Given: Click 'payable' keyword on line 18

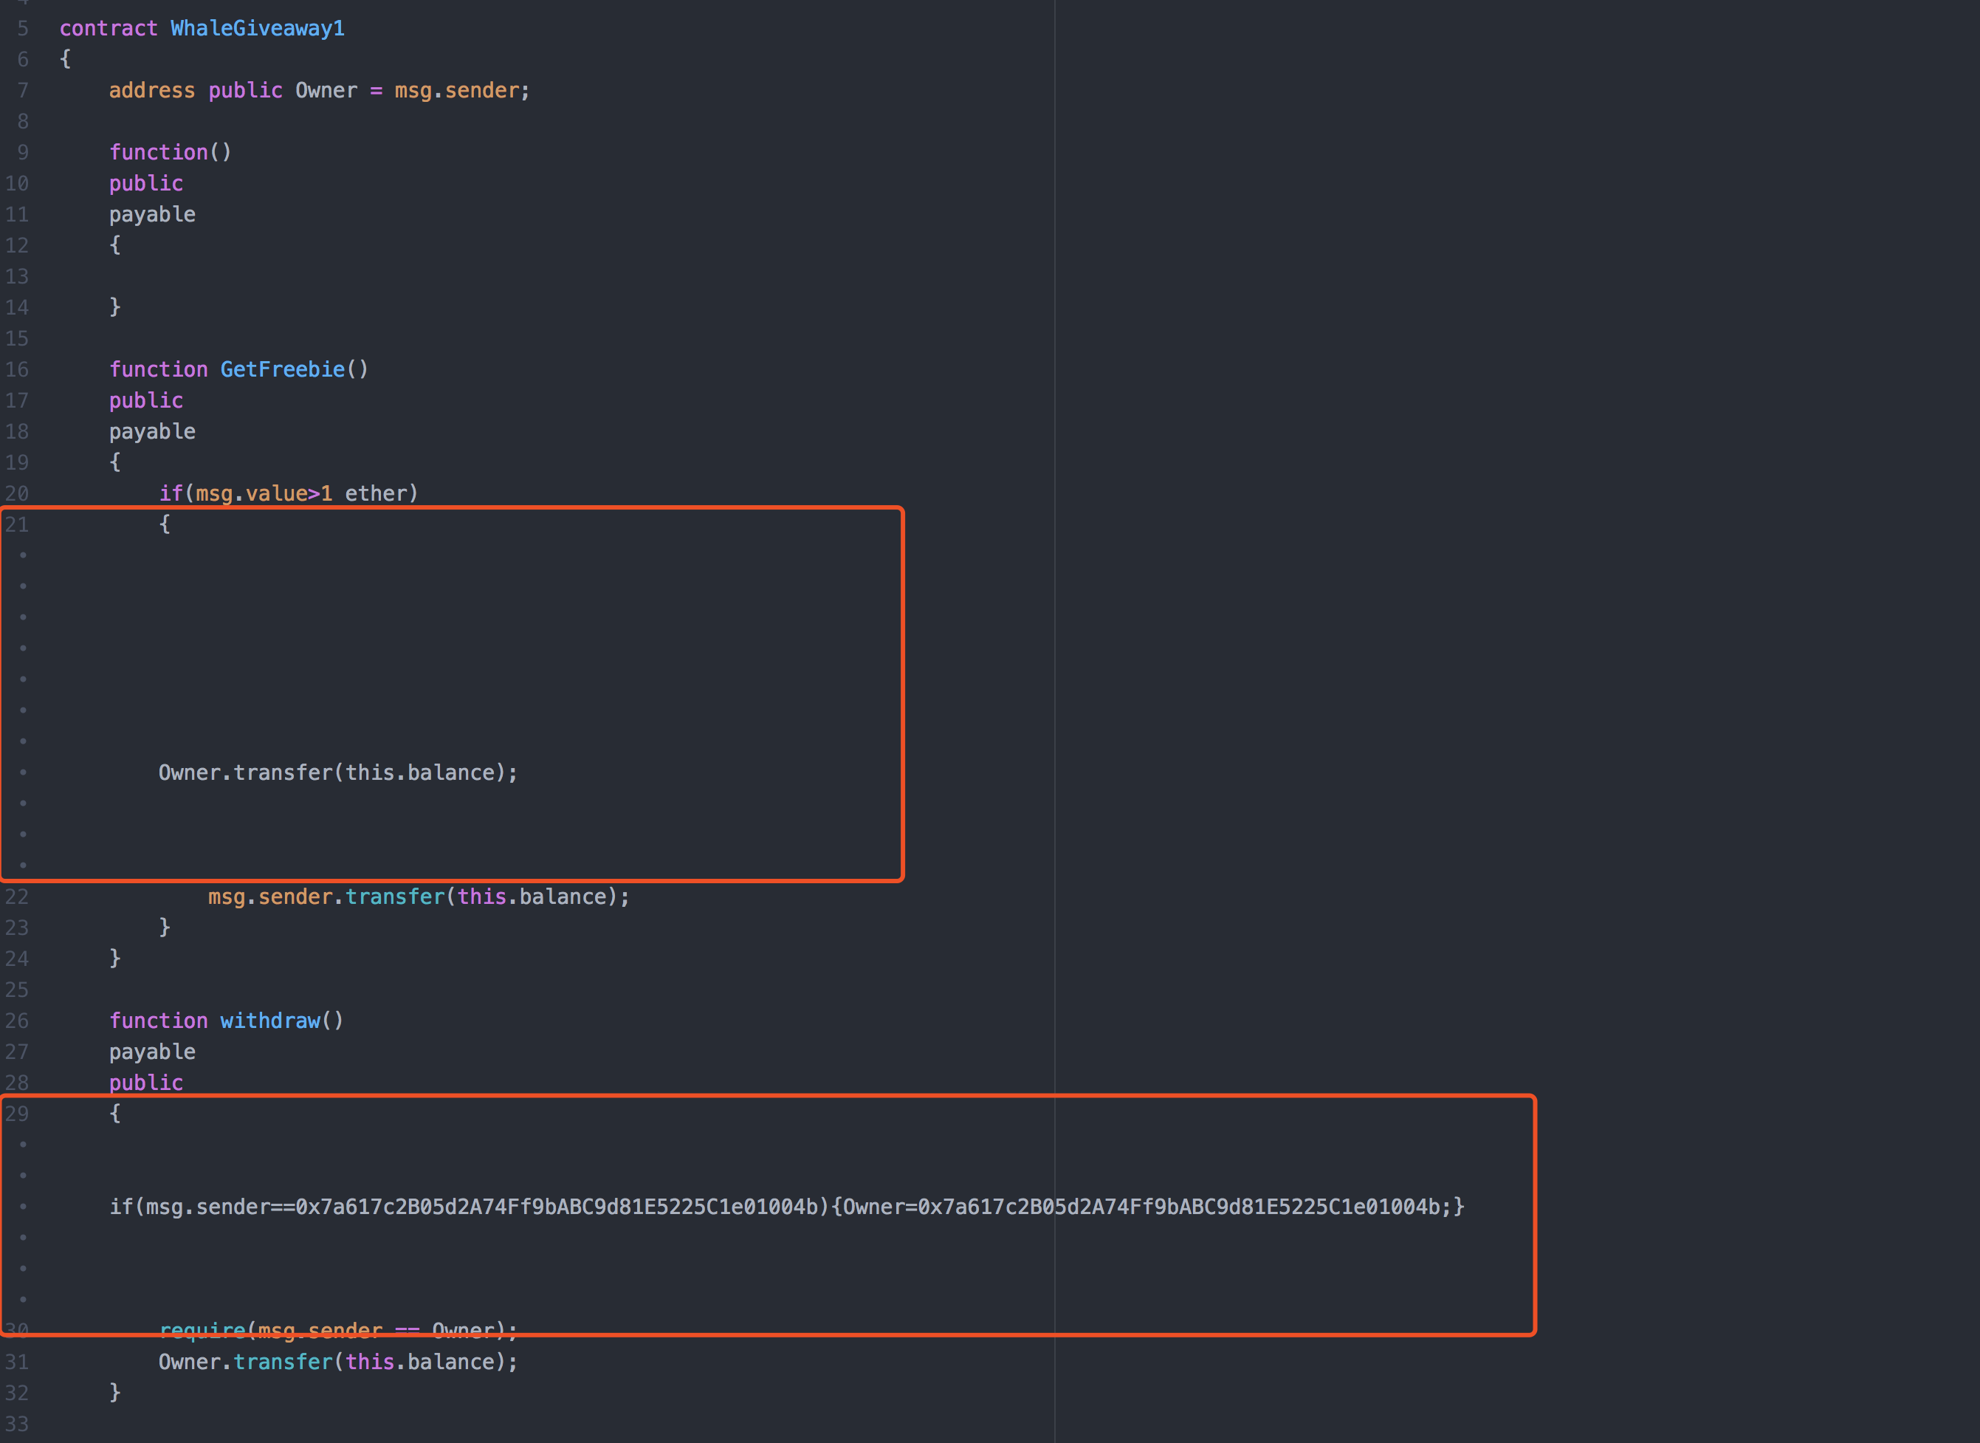Looking at the screenshot, I should point(152,431).
